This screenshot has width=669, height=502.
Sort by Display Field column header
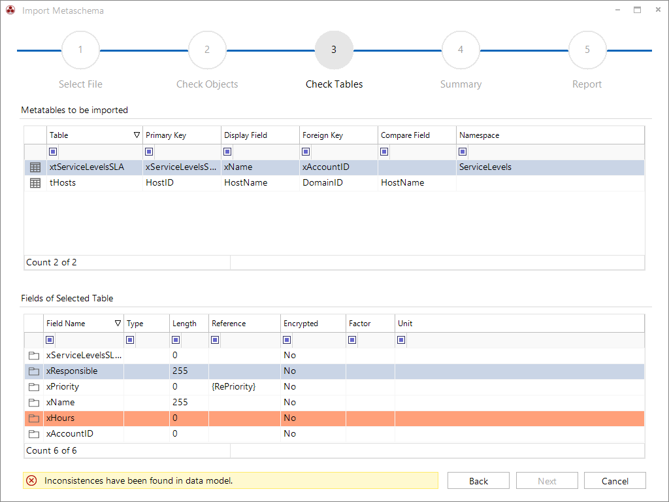[260, 135]
